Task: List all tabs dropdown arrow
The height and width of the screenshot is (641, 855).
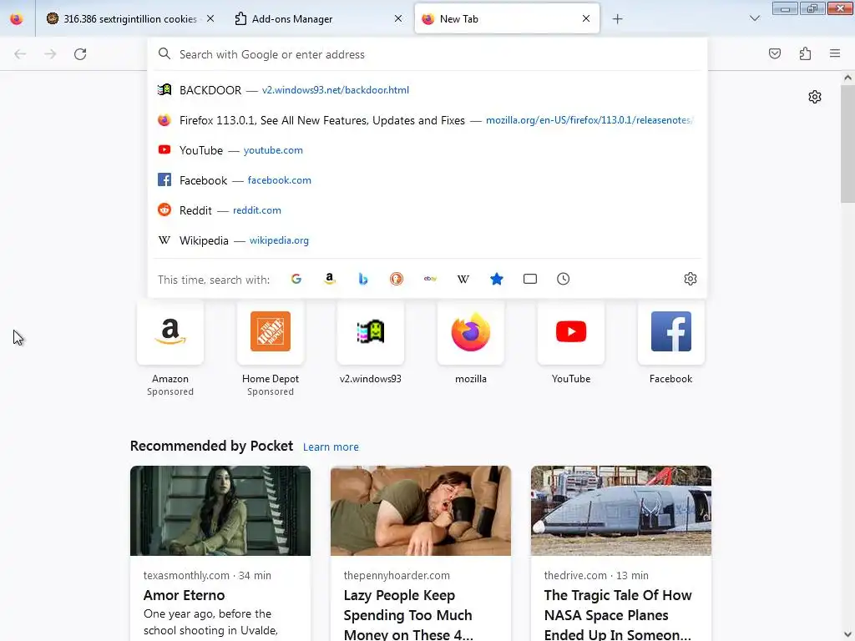Action: 755,18
